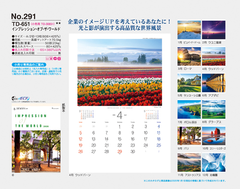Click the round pink badge icon
The height and width of the screenshot is (189, 240).
coord(55,59)
